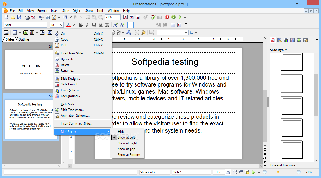Insert a text frame from object toolbar
The width and height of the screenshot is (321, 178).
point(7,32)
